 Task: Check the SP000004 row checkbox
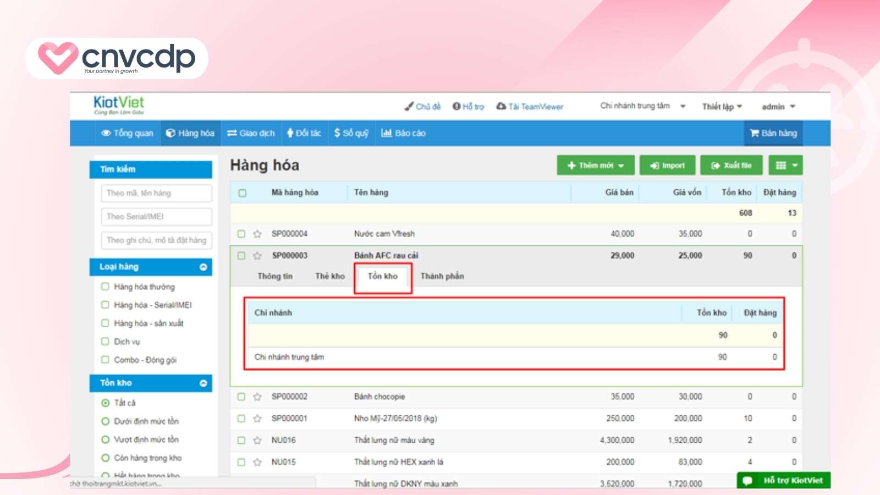click(241, 233)
